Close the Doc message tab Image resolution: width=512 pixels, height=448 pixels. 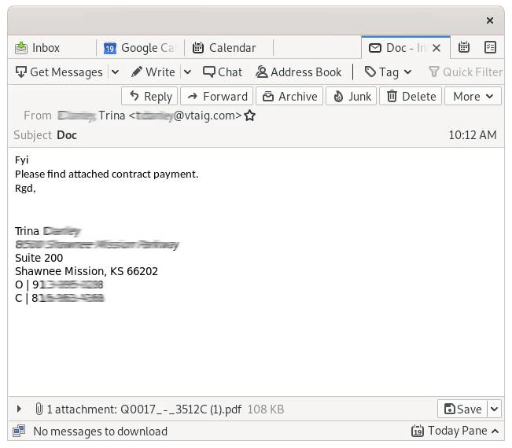[436, 48]
